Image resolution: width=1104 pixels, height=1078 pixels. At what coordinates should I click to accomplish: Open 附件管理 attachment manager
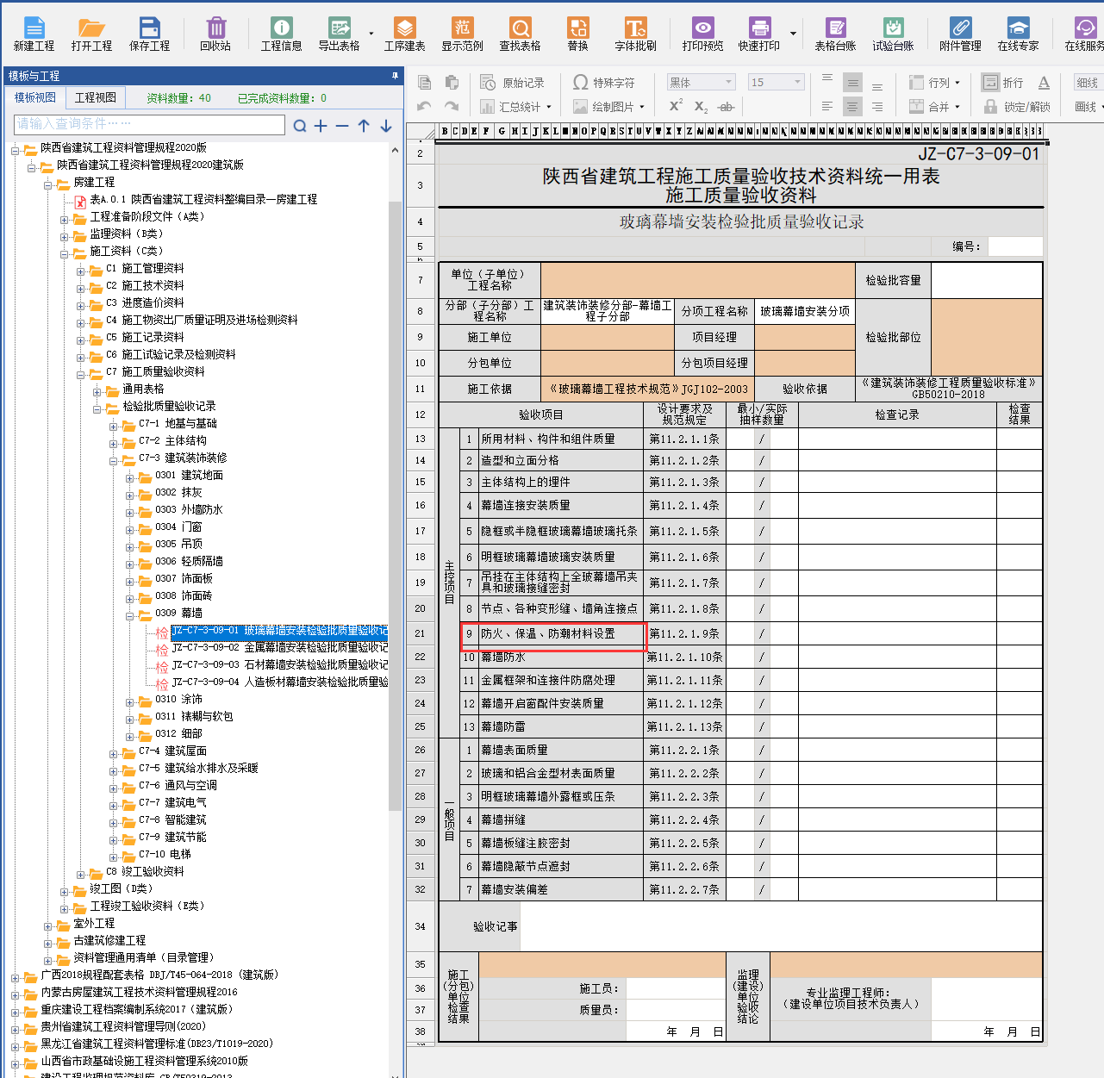point(960,34)
